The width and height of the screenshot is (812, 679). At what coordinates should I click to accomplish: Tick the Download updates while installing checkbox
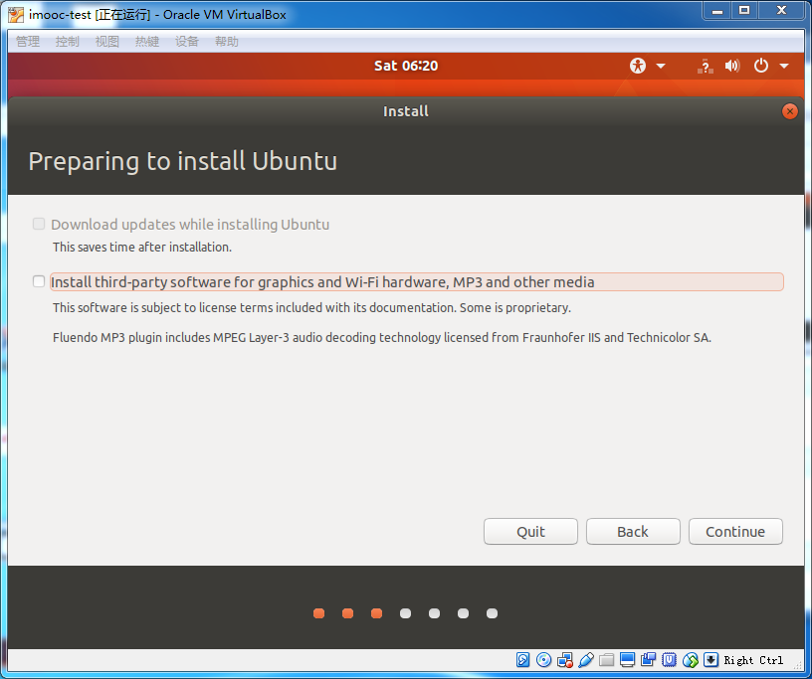point(39,224)
